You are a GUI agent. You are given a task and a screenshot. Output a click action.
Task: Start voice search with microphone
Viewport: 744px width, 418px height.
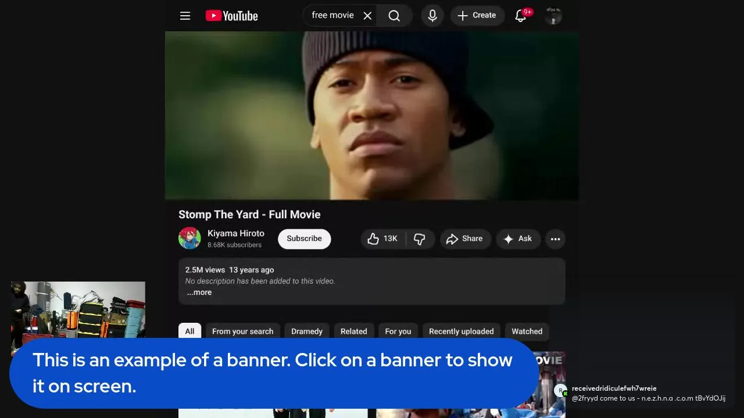[x=432, y=16]
